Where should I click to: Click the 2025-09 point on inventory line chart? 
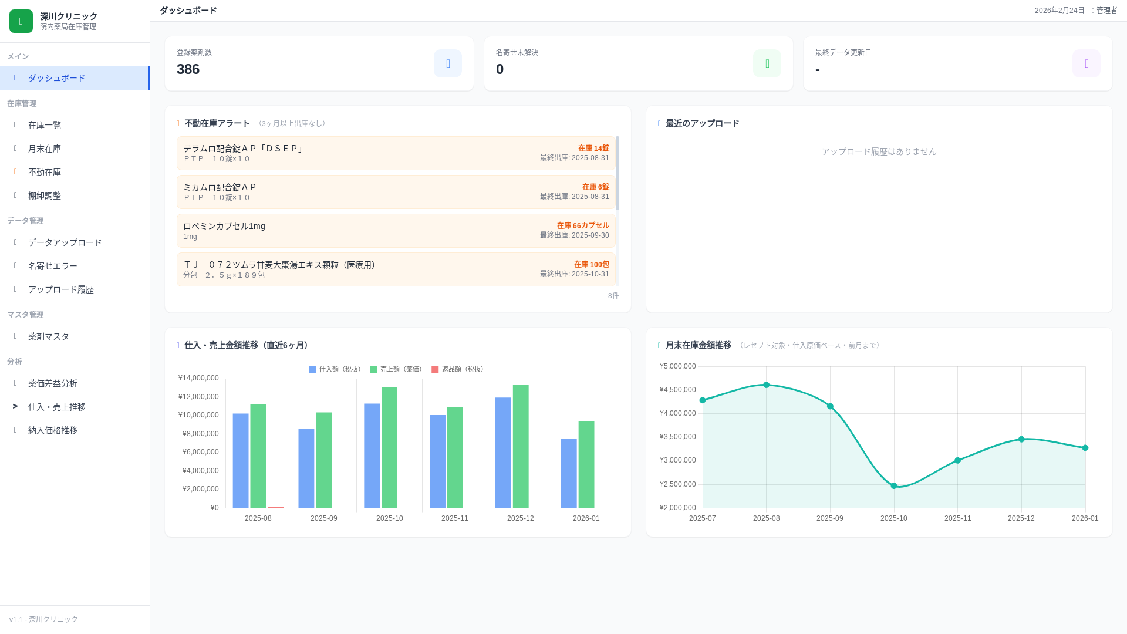(x=830, y=406)
